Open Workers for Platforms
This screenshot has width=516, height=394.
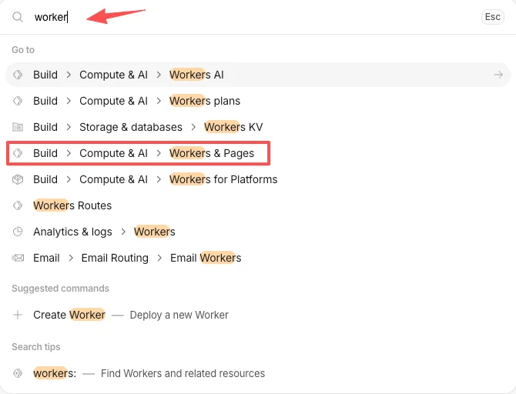258,179
